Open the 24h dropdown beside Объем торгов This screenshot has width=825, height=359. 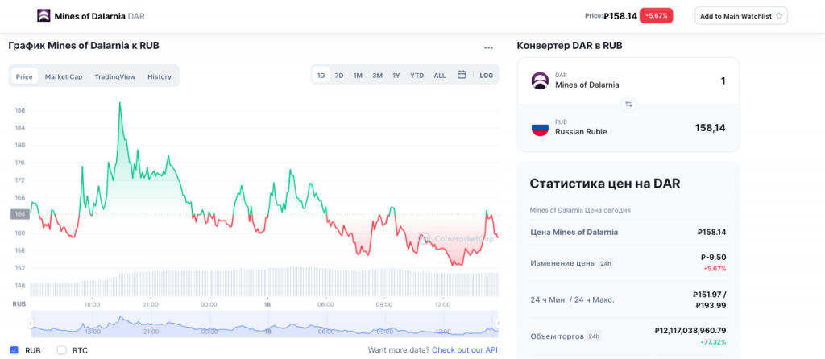point(594,336)
